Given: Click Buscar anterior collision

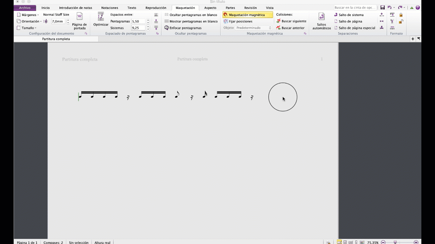Looking at the screenshot, I should [x=290, y=28].
